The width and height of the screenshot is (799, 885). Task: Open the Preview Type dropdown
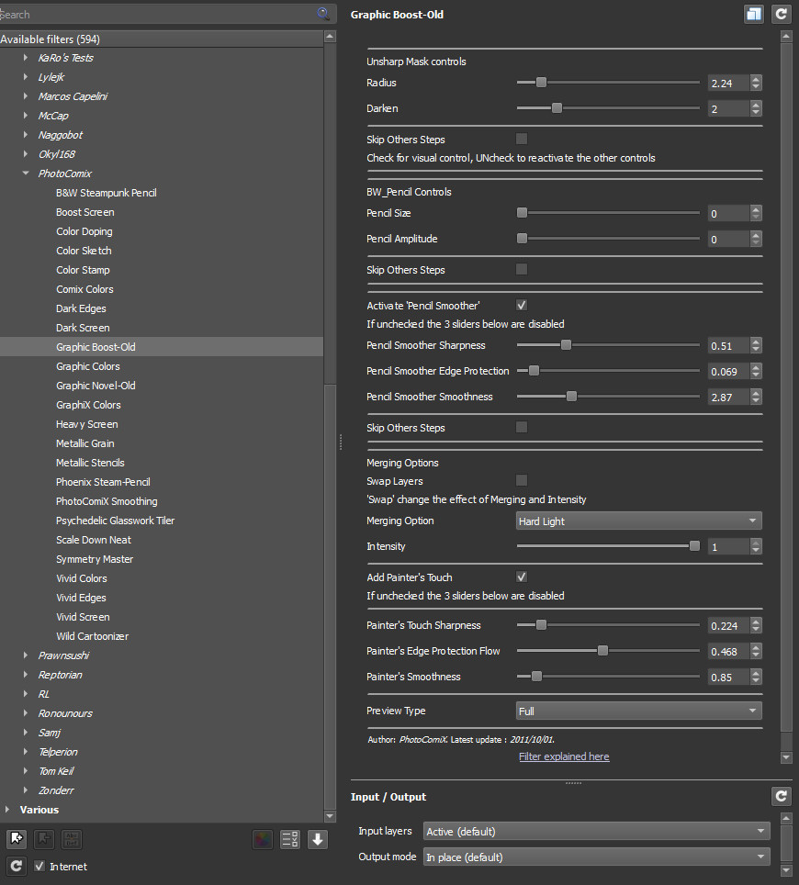[x=638, y=711]
